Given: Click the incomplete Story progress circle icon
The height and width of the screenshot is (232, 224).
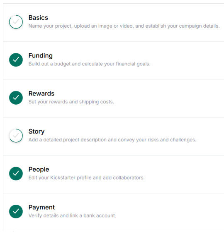Looking at the screenshot, I should click(16, 136).
